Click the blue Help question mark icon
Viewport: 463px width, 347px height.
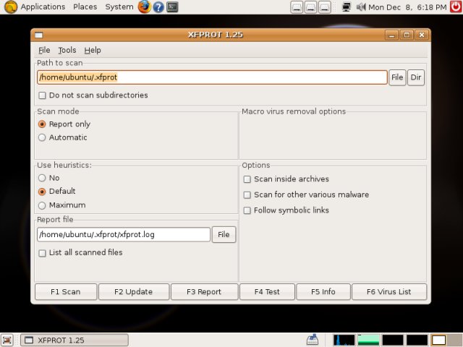click(158, 7)
